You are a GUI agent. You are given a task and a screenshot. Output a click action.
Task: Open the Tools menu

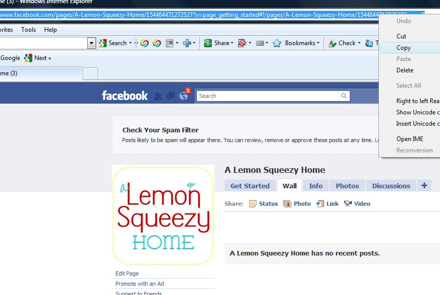tap(28, 29)
